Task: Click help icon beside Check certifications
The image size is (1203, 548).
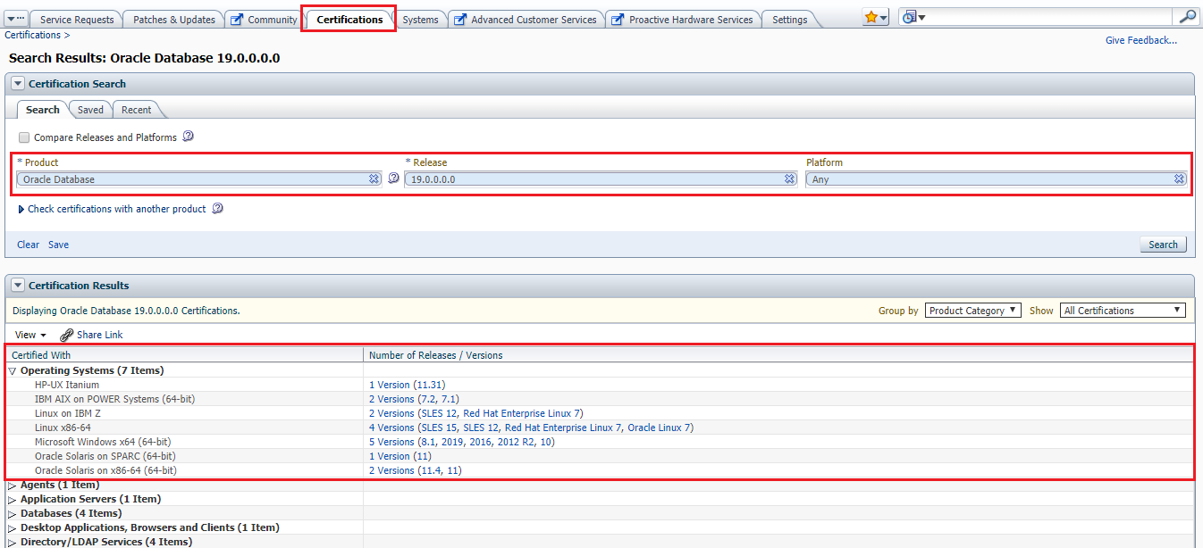Action: point(216,209)
